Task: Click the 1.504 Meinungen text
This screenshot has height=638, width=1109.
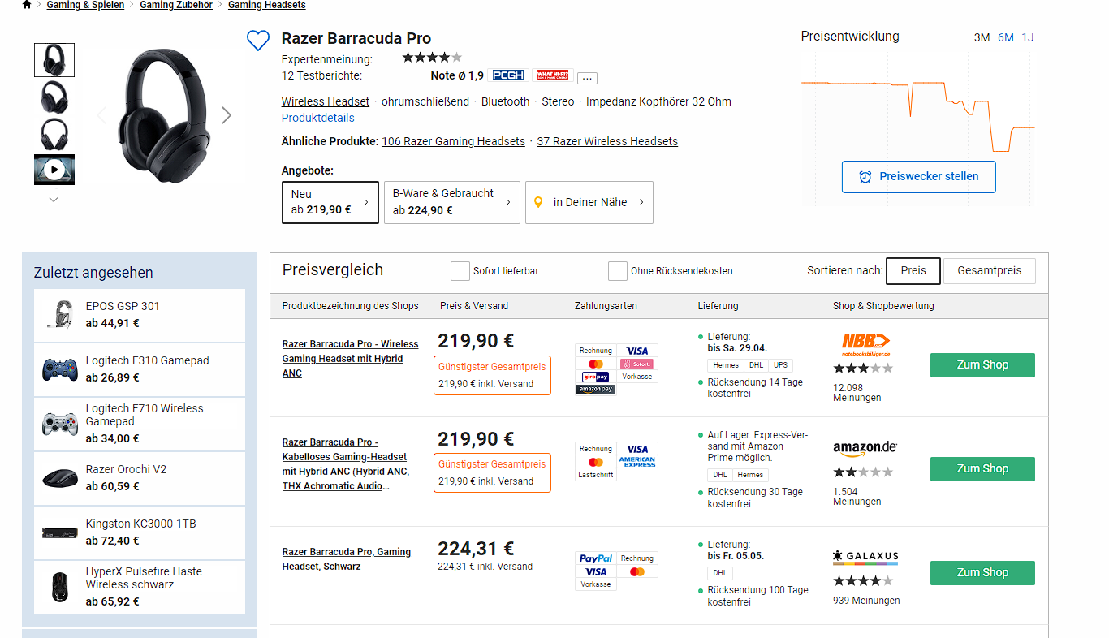Action: [857, 497]
